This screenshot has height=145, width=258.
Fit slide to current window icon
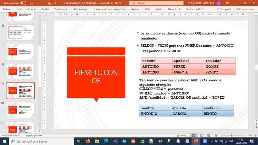(x=256, y=135)
